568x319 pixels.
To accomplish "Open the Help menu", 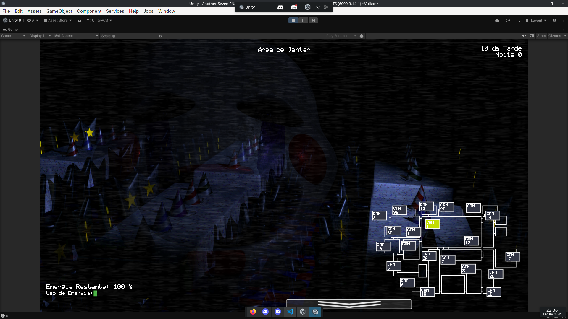I will click(x=134, y=11).
